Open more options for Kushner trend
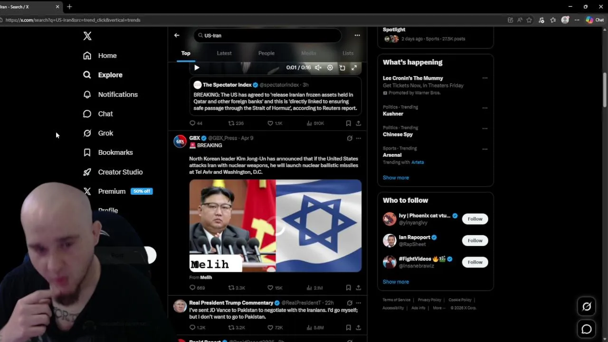Image resolution: width=608 pixels, height=342 pixels. click(x=484, y=107)
